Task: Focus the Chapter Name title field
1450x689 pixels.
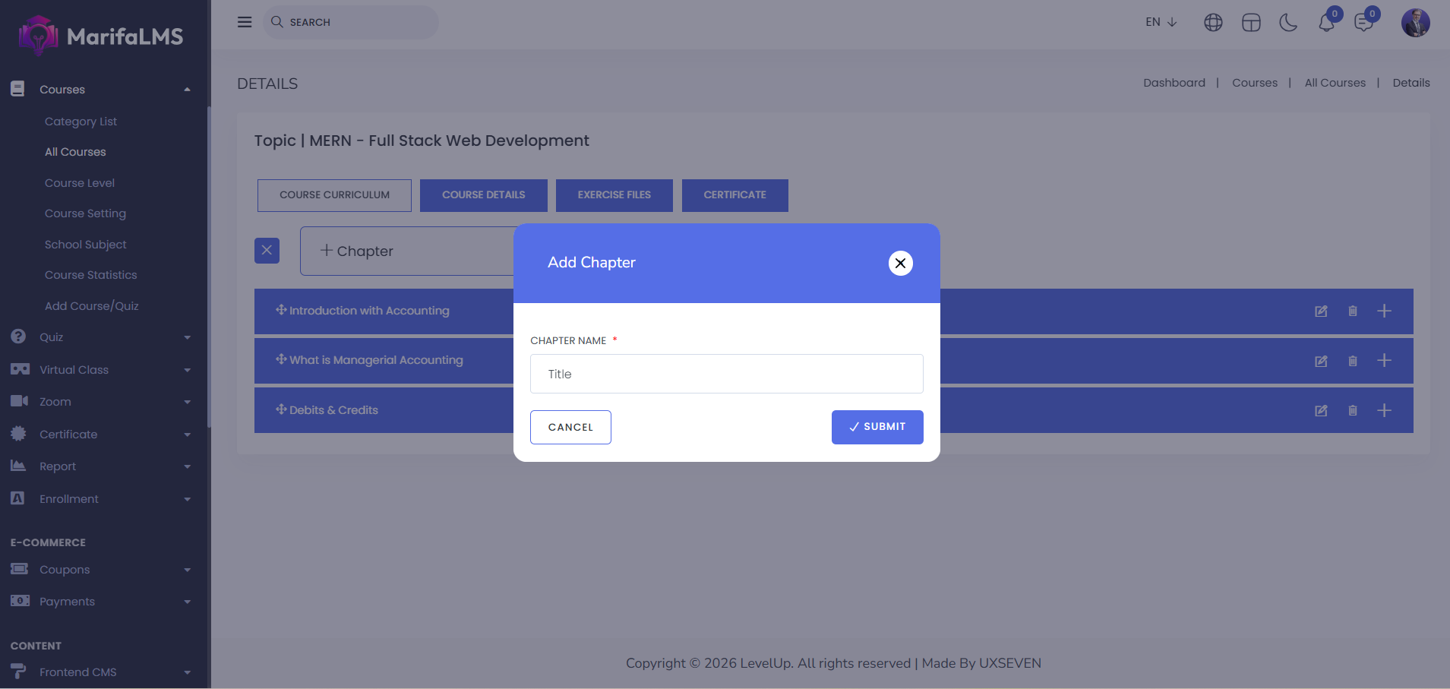Action: [x=726, y=374]
